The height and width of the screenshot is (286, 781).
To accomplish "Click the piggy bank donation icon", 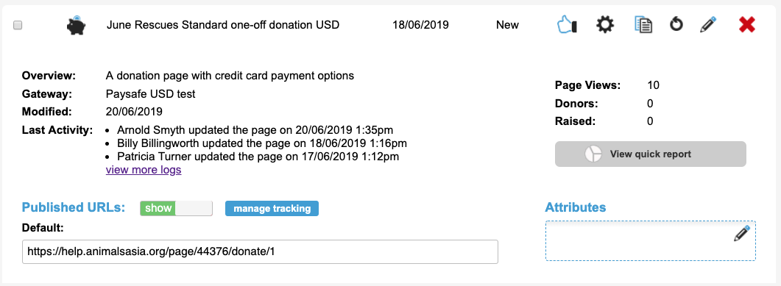I will pos(77,26).
